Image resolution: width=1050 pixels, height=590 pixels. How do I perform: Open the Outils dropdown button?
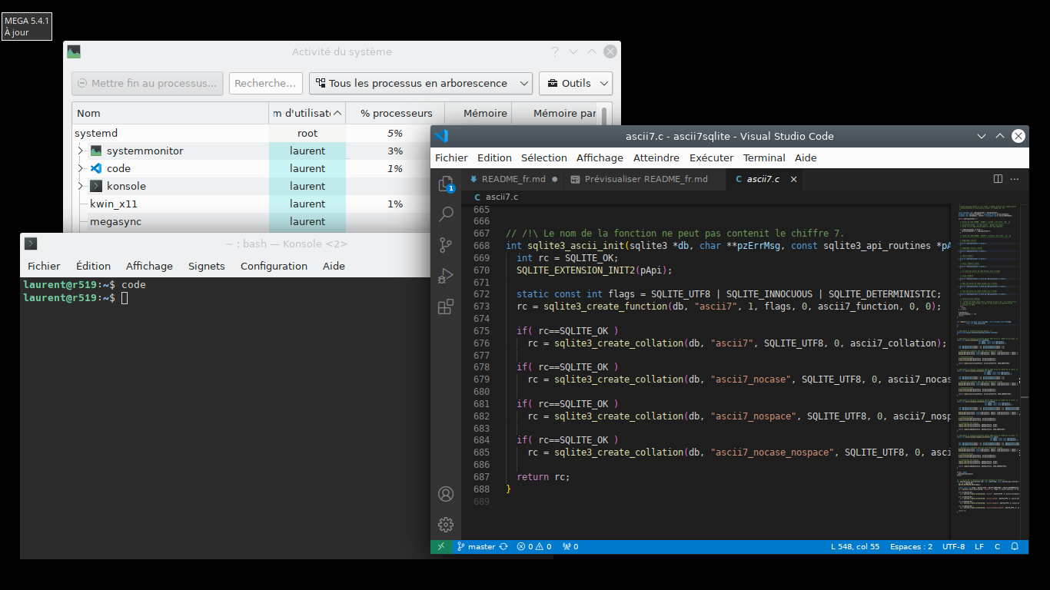[x=576, y=83]
